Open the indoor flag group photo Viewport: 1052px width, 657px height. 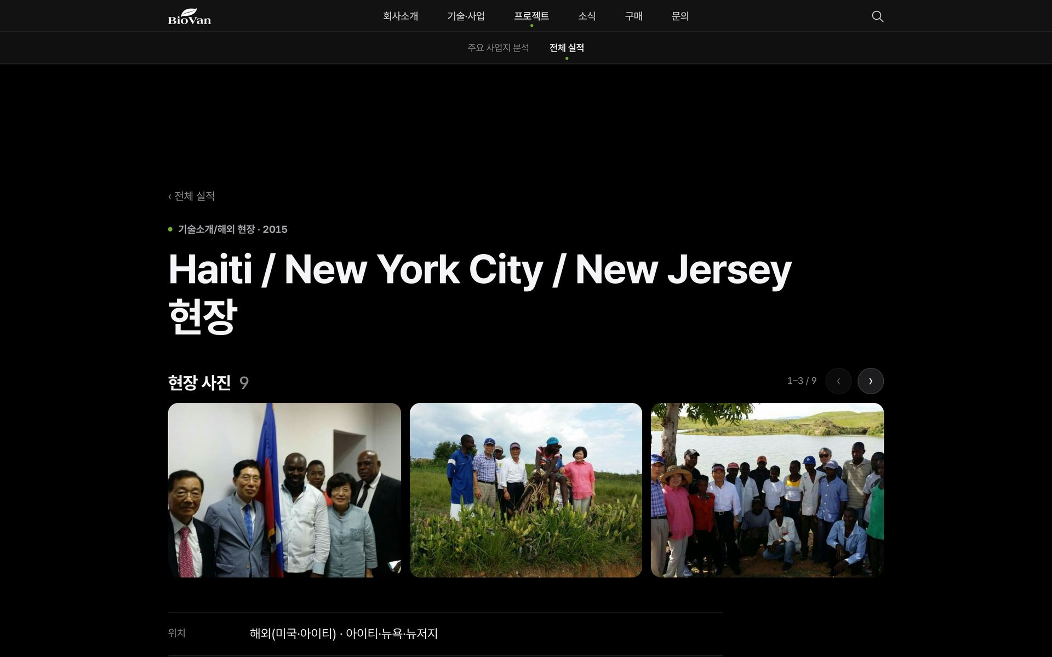(x=284, y=490)
